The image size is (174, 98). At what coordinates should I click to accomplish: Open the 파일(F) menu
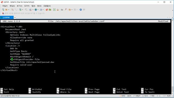point(5,6)
